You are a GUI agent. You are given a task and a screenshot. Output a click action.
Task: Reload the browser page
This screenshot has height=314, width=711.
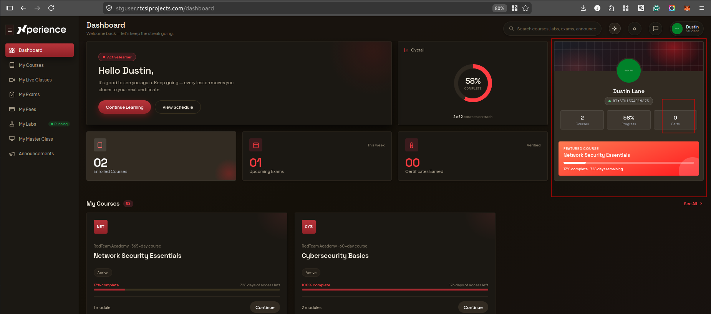(51, 8)
